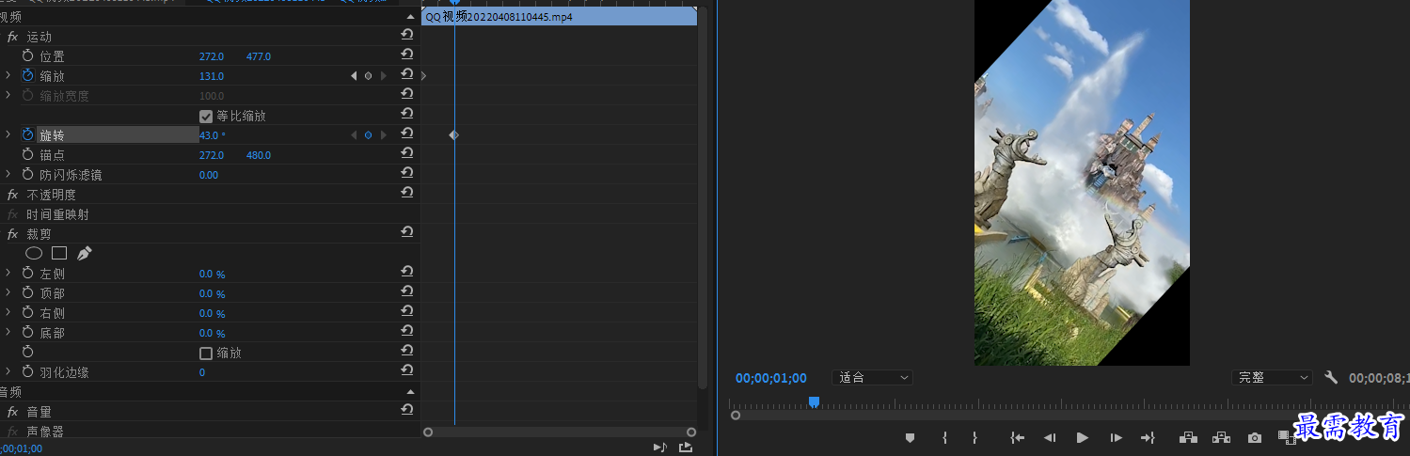Expand the 防闪烁滤镜 property row
This screenshot has width=1410, height=456.
tap(8, 174)
